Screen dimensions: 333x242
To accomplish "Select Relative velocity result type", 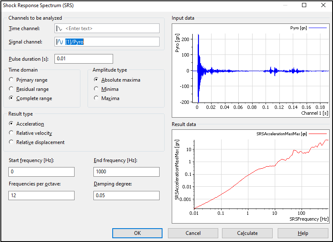I will pos(11,133).
